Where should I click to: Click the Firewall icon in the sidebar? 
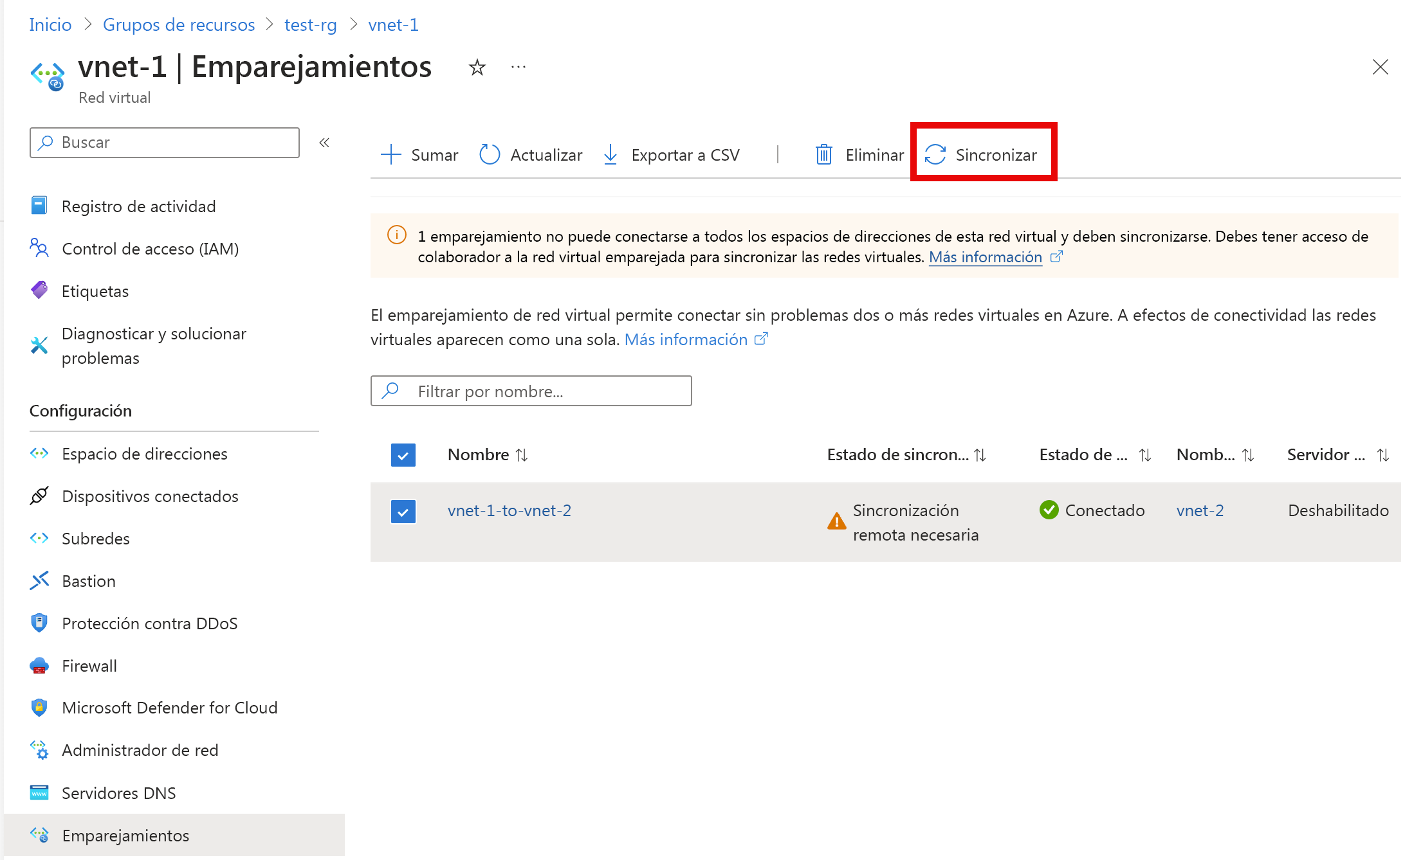coord(39,665)
